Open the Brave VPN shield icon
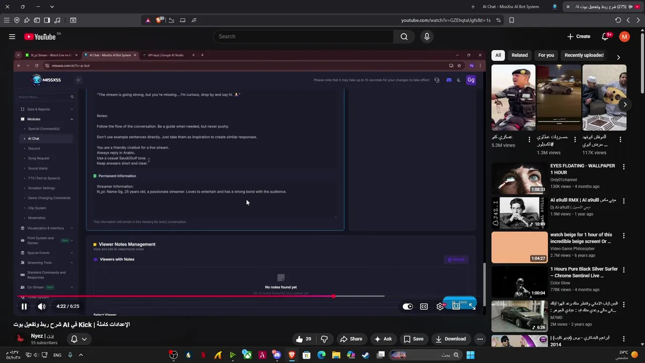Image resolution: width=645 pixels, height=363 pixels. tap(17, 20)
